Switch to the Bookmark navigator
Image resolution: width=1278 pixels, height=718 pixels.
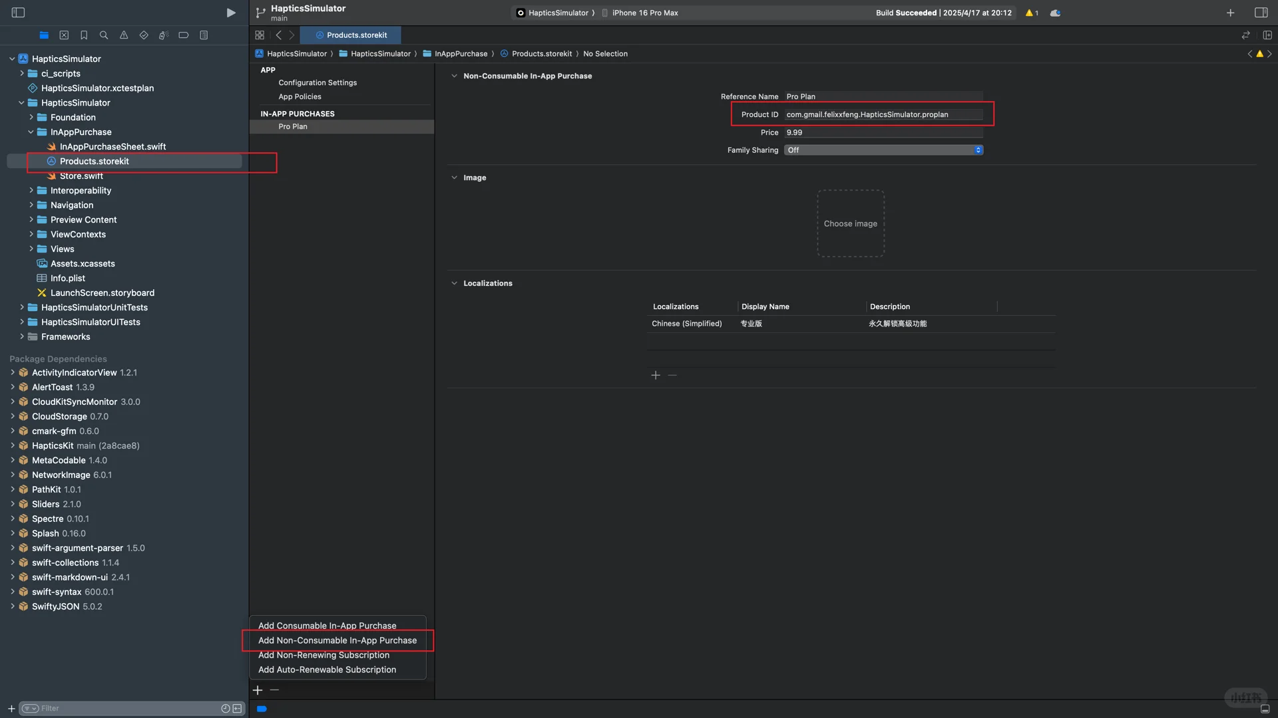tap(84, 35)
